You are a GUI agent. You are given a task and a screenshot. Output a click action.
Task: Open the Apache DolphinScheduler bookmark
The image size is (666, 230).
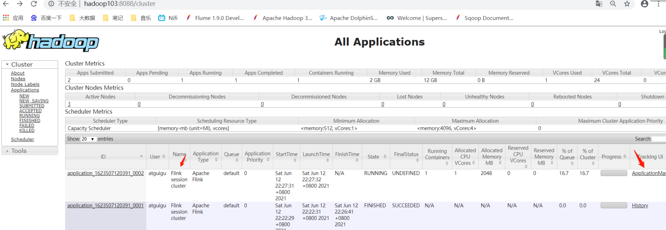point(348,18)
